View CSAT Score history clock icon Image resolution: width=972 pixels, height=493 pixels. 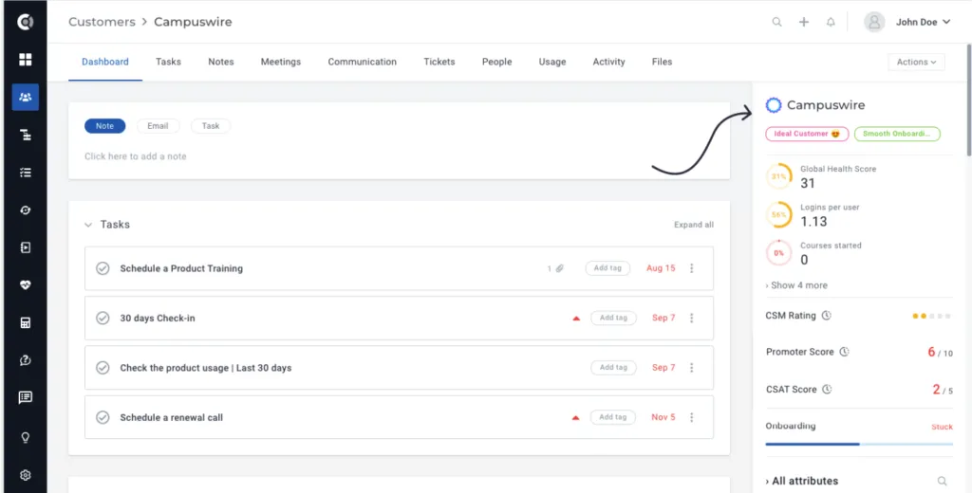pyautogui.click(x=827, y=390)
